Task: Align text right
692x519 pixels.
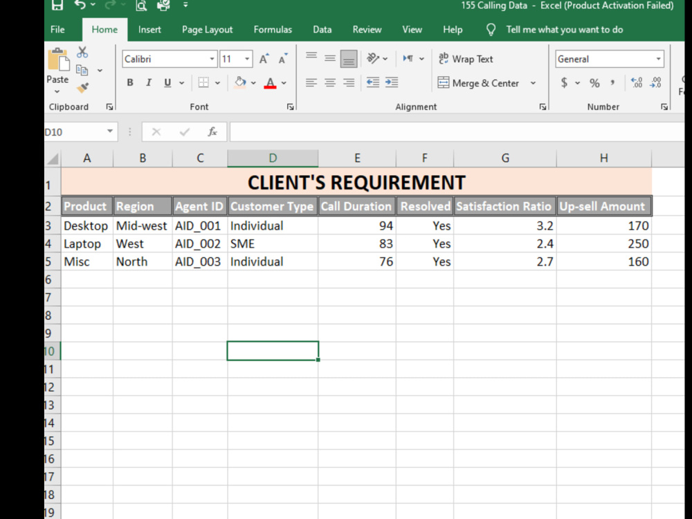Action: coord(349,82)
